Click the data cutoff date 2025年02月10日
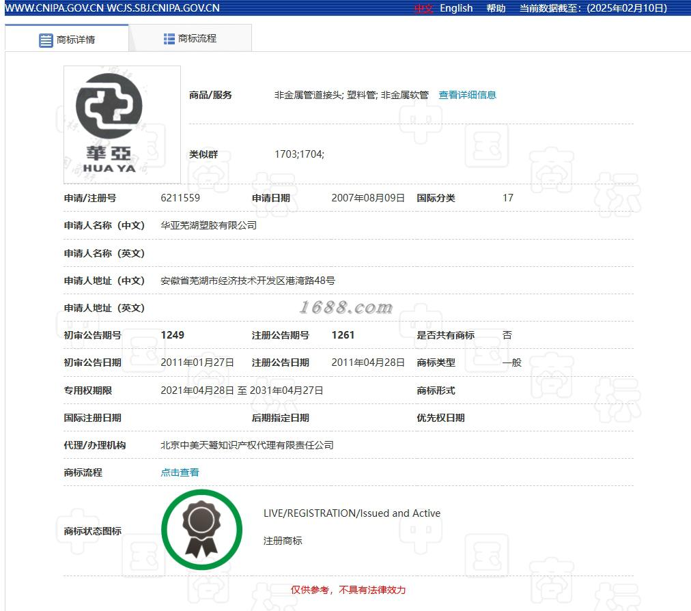 click(627, 8)
